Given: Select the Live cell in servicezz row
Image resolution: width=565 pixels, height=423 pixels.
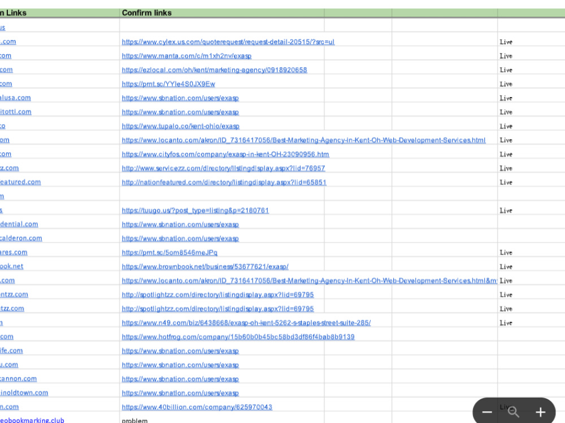Looking at the screenshot, I should click(506, 168).
